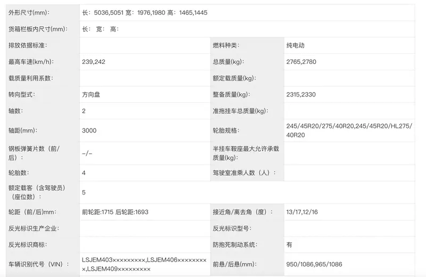
Task: Click the 2765,2780 total mass value
Action: coord(301,62)
